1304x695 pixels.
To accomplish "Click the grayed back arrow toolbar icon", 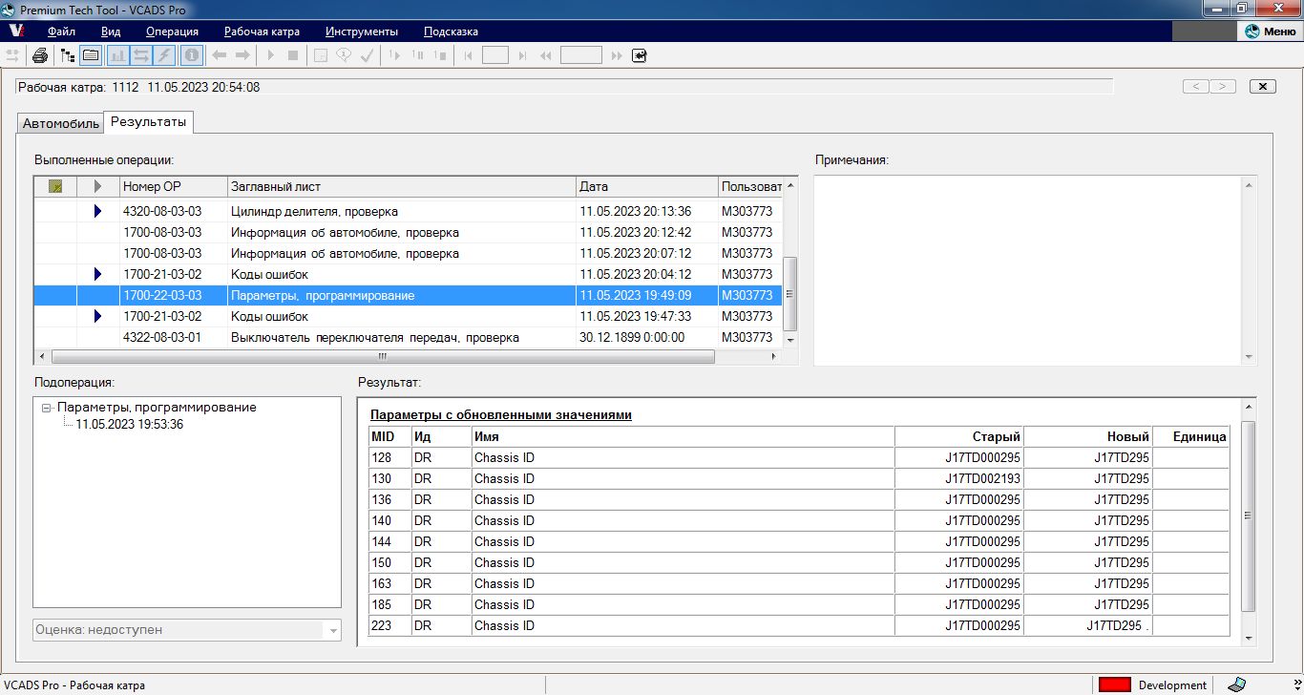I will point(219,55).
